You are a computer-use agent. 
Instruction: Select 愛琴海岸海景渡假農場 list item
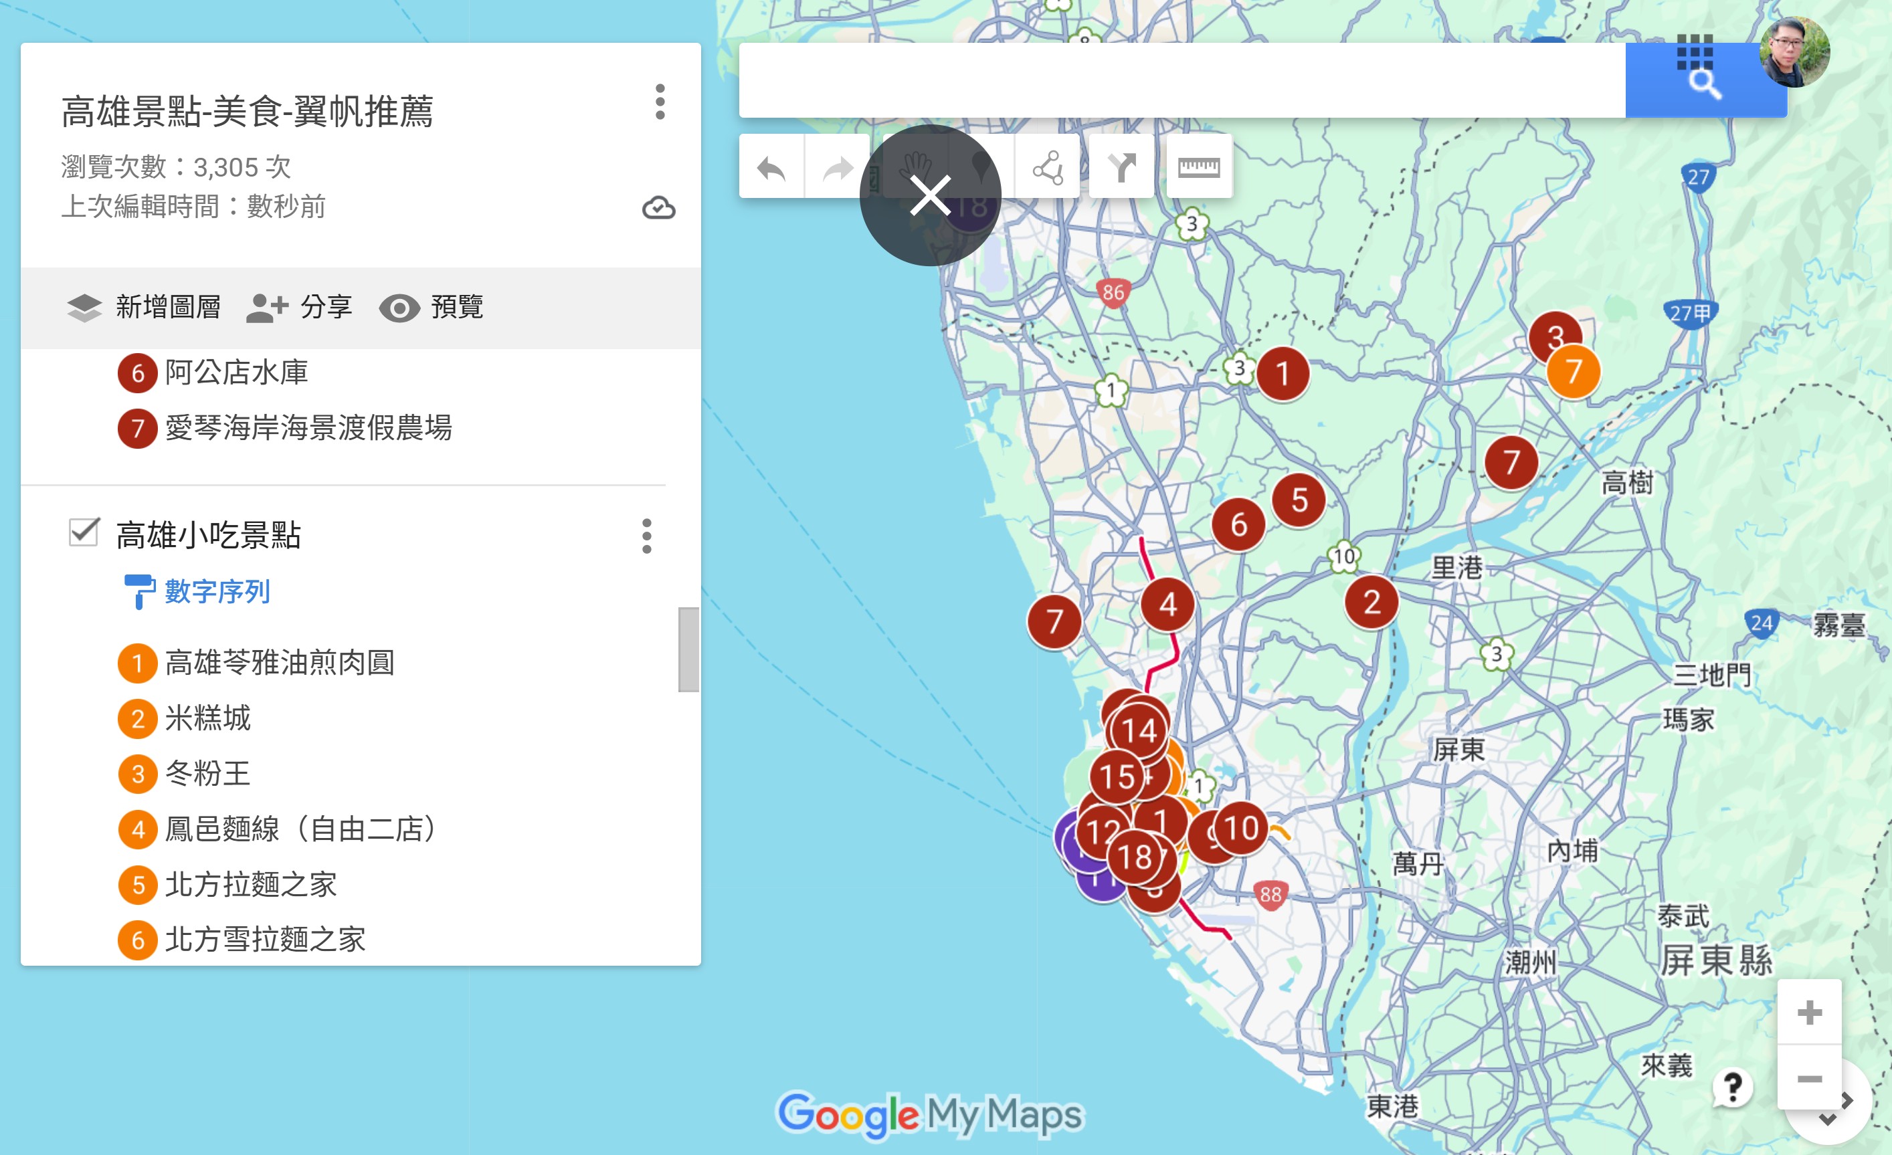[308, 428]
